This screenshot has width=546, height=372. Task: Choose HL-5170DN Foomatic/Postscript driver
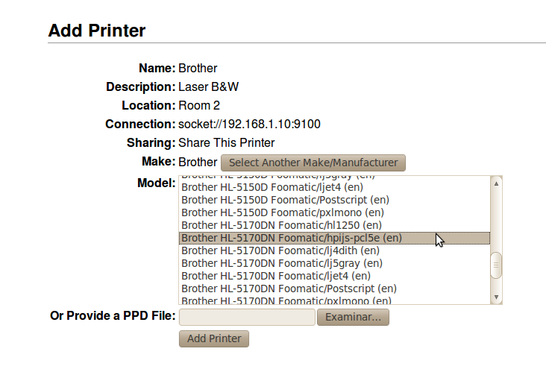pos(289,289)
